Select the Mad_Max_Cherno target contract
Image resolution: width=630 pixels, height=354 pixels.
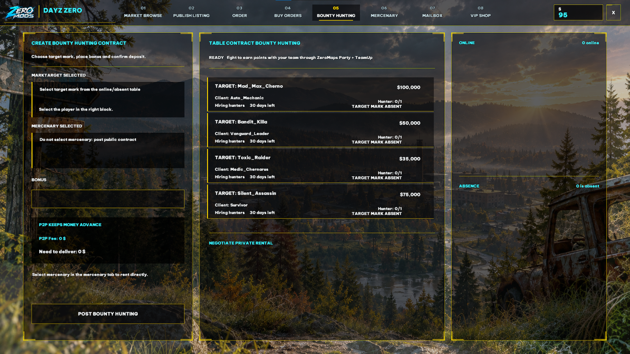(320, 94)
